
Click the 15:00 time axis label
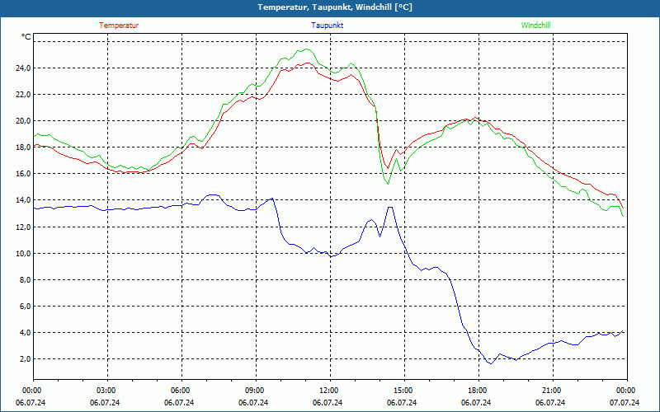coord(403,391)
